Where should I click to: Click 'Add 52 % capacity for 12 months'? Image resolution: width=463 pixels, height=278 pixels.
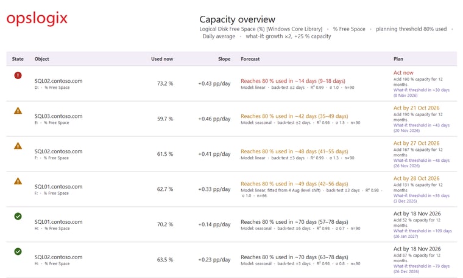tap(417, 223)
